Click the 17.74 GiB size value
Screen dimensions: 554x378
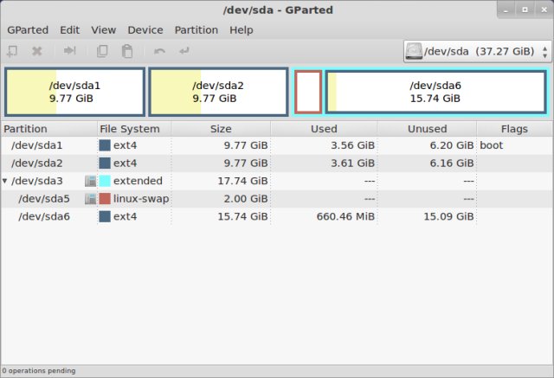click(x=242, y=181)
